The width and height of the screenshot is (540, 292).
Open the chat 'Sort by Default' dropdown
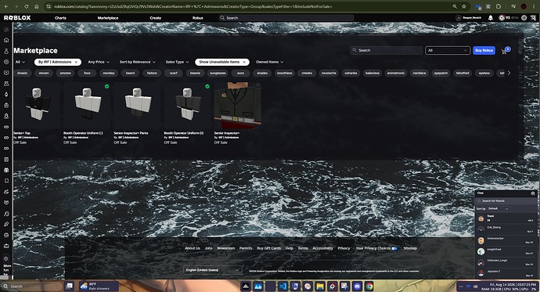(499, 209)
